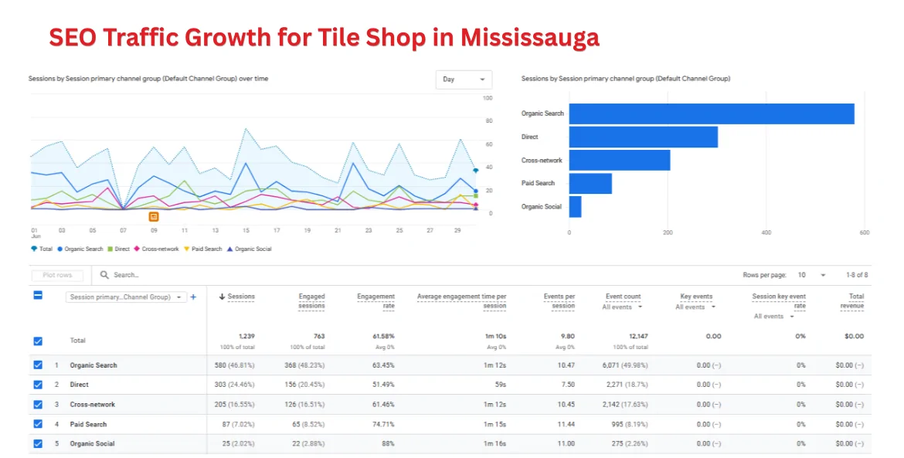Open Session key event rate All events dropdown

(x=774, y=317)
